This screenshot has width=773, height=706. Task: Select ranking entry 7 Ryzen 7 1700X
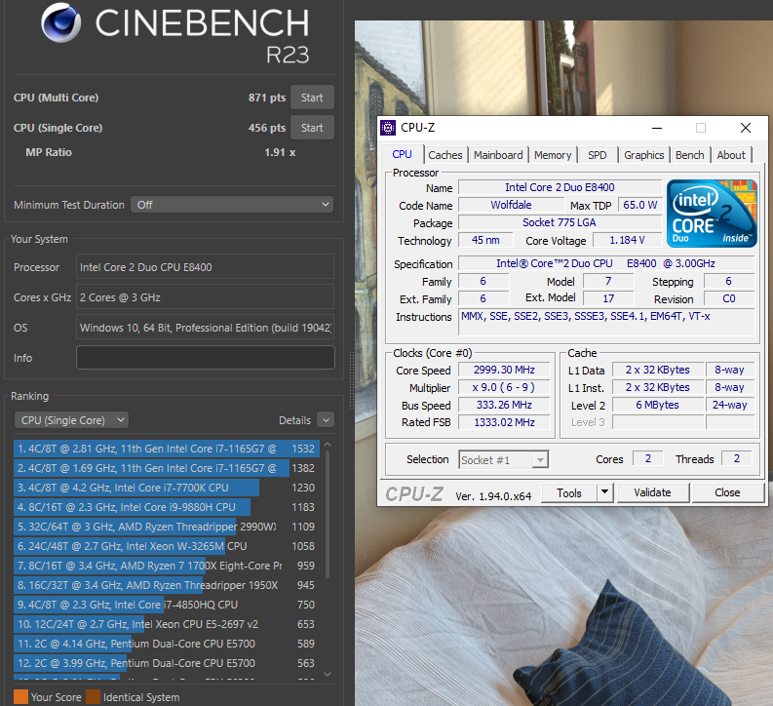click(167, 566)
